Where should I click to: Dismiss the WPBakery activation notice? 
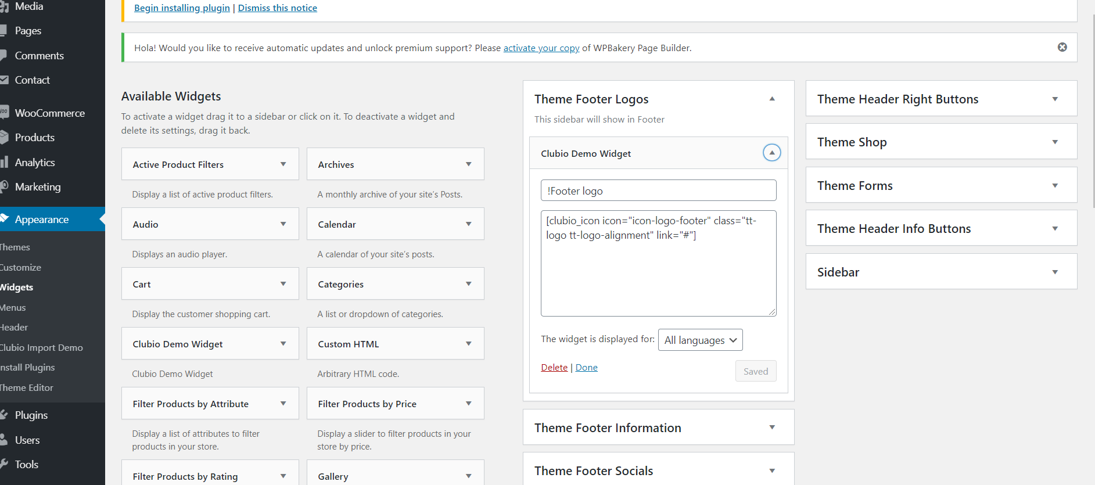click(x=1062, y=47)
